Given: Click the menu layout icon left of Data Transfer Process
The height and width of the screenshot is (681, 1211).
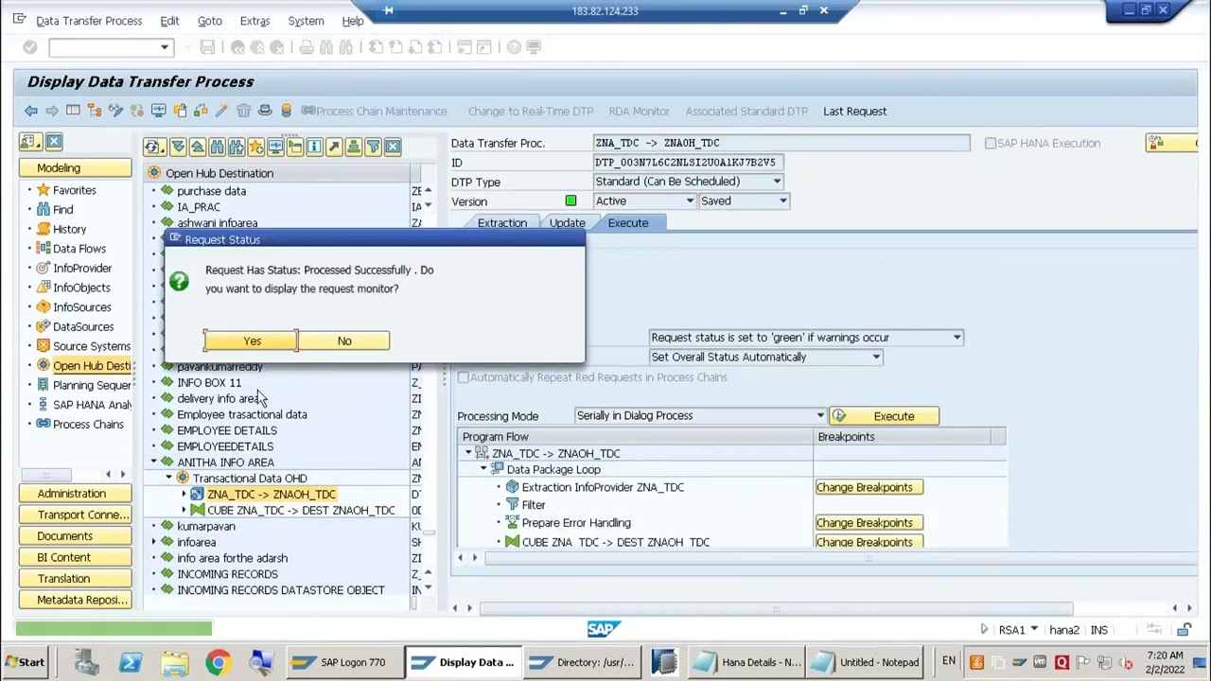Looking at the screenshot, I should pyautogui.click(x=19, y=20).
